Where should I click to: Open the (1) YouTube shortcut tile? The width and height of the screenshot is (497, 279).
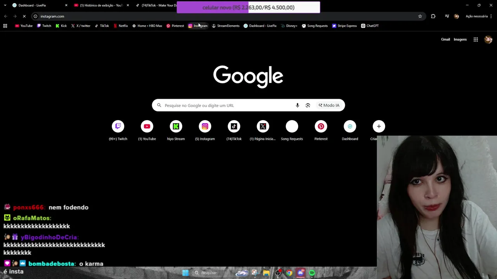point(147,131)
